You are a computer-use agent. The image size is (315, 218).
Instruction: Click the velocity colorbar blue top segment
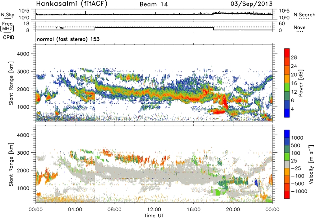[x=287, y=134]
